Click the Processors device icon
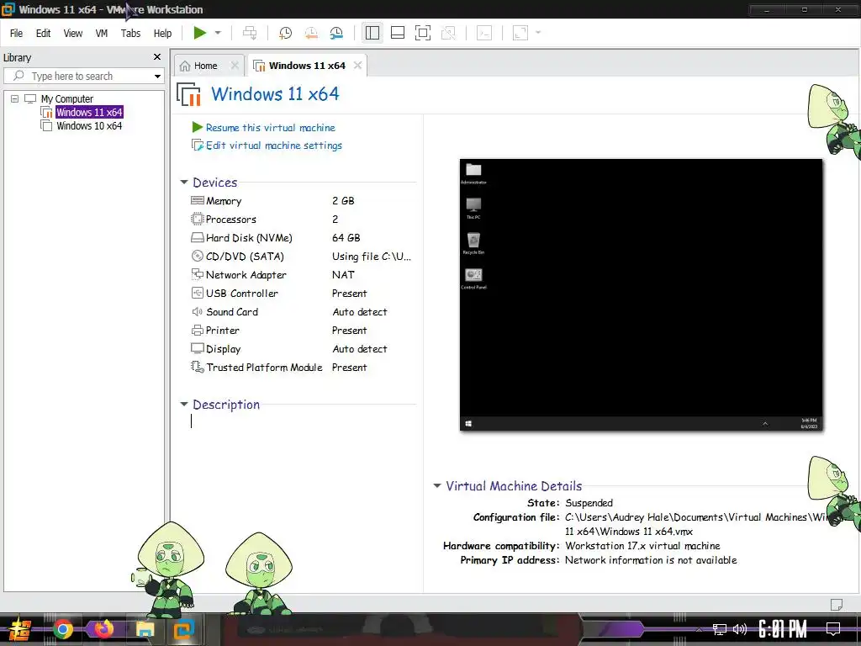 197,220
